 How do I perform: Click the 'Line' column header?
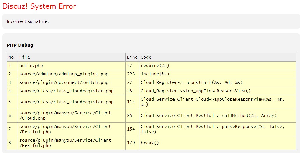click(x=132, y=57)
